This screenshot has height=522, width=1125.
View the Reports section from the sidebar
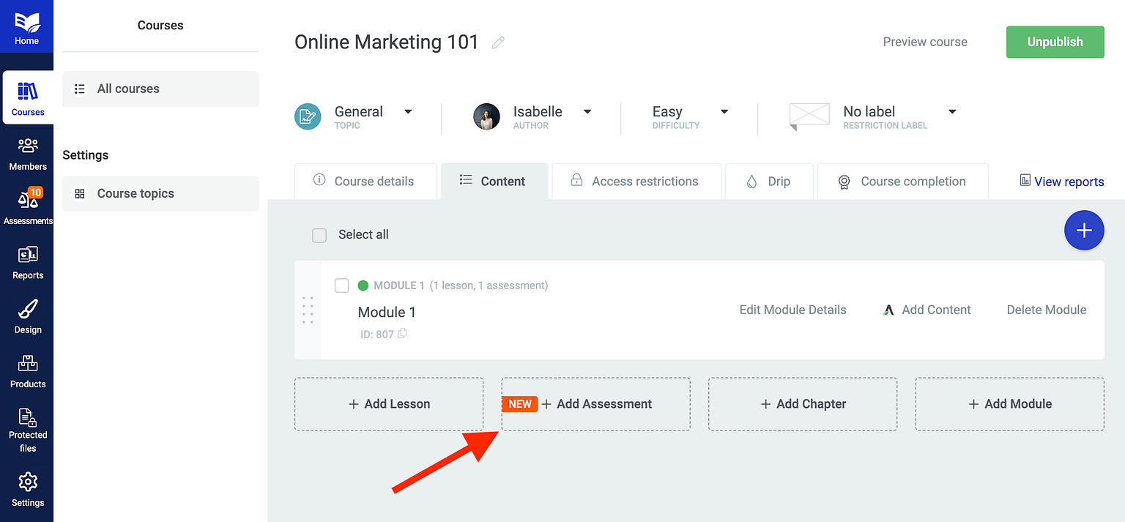[x=27, y=261]
